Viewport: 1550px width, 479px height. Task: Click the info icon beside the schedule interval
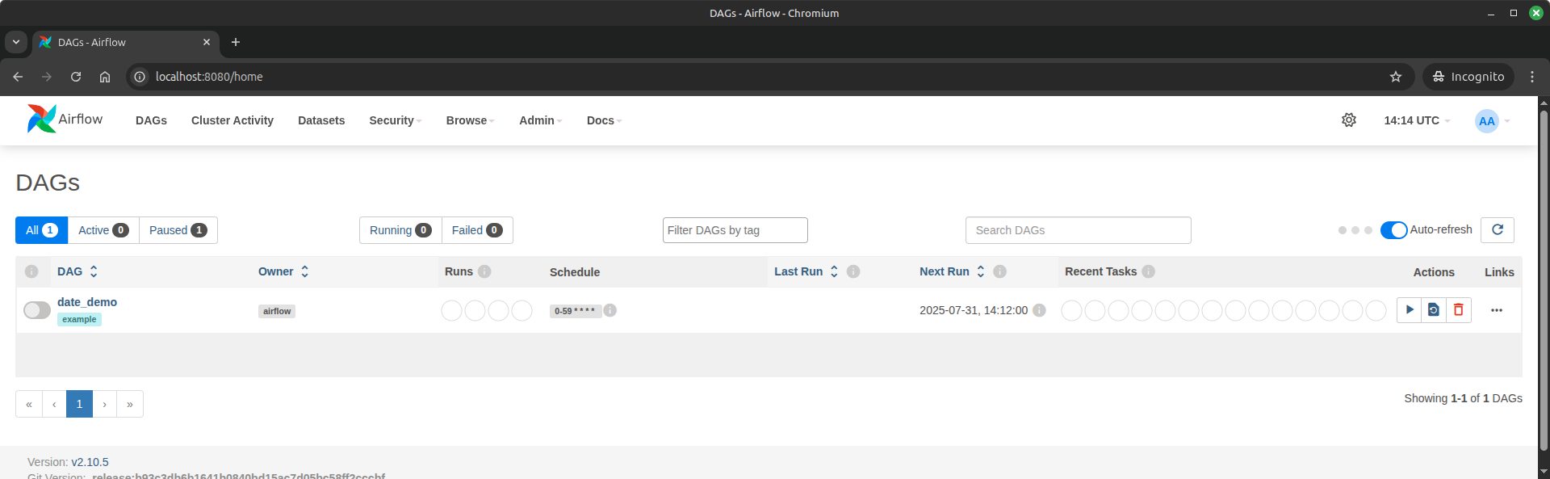(x=610, y=310)
